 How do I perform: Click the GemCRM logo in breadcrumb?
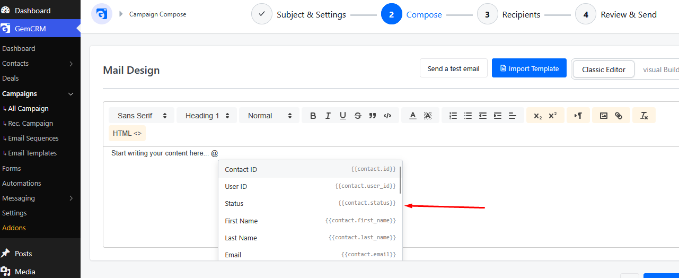pyautogui.click(x=102, y=14)
